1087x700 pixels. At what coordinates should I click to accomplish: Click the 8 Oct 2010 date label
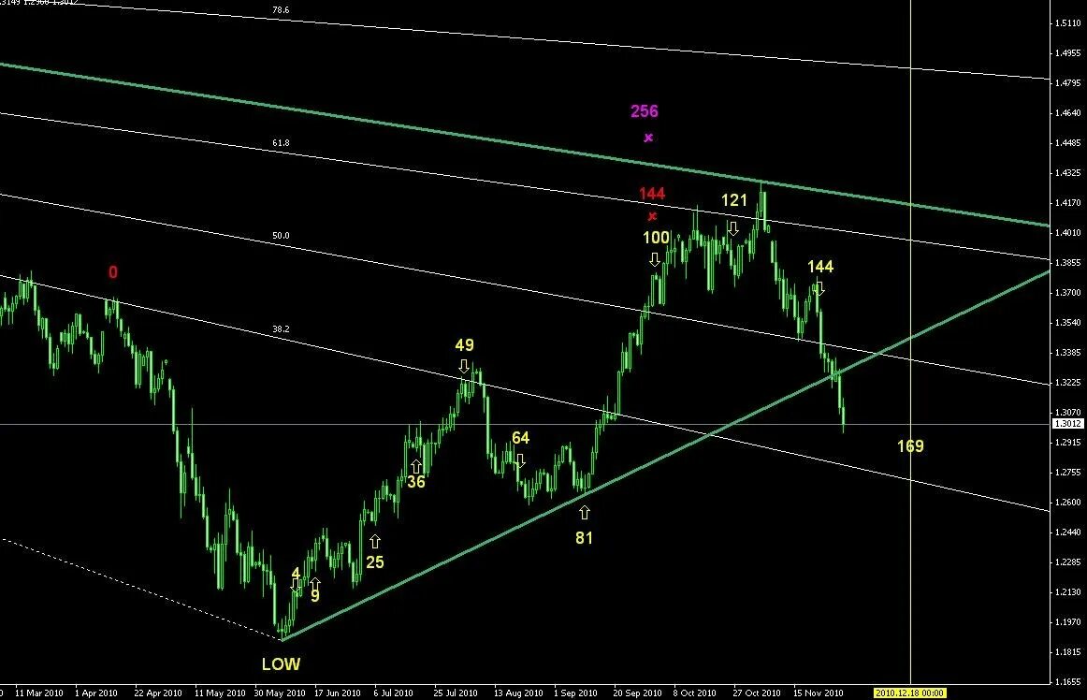pyautogui.click(x=695, y=693)
